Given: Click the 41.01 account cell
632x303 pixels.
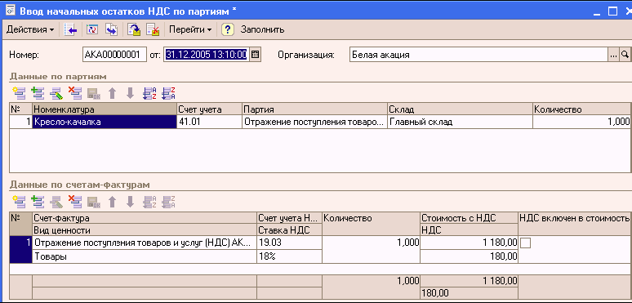Looking at the screenshot, I should [210, 122].
